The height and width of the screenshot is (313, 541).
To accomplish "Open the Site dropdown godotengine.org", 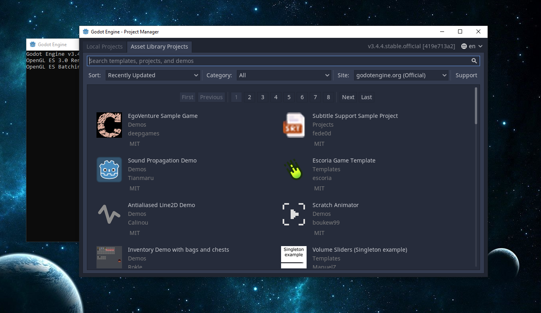I will 401,75.
